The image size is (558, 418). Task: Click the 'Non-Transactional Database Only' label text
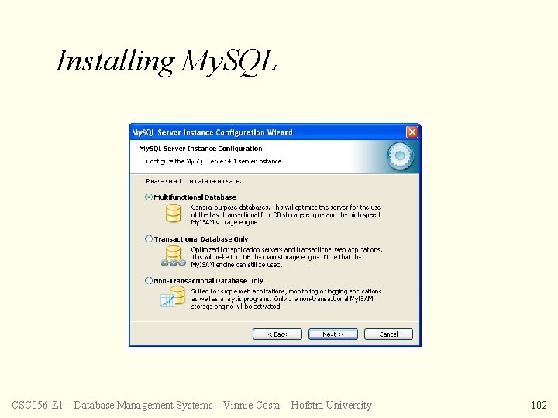coord(208,281)
